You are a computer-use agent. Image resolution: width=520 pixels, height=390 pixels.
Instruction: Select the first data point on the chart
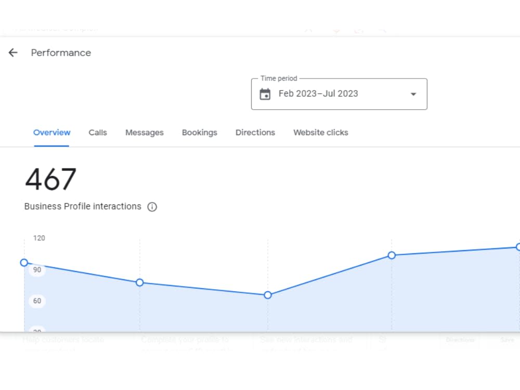pos(24,263)
